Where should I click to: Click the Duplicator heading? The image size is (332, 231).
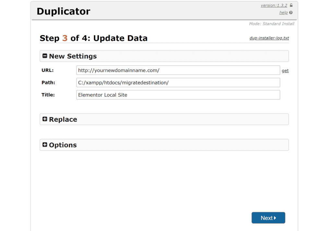[64, 11]
